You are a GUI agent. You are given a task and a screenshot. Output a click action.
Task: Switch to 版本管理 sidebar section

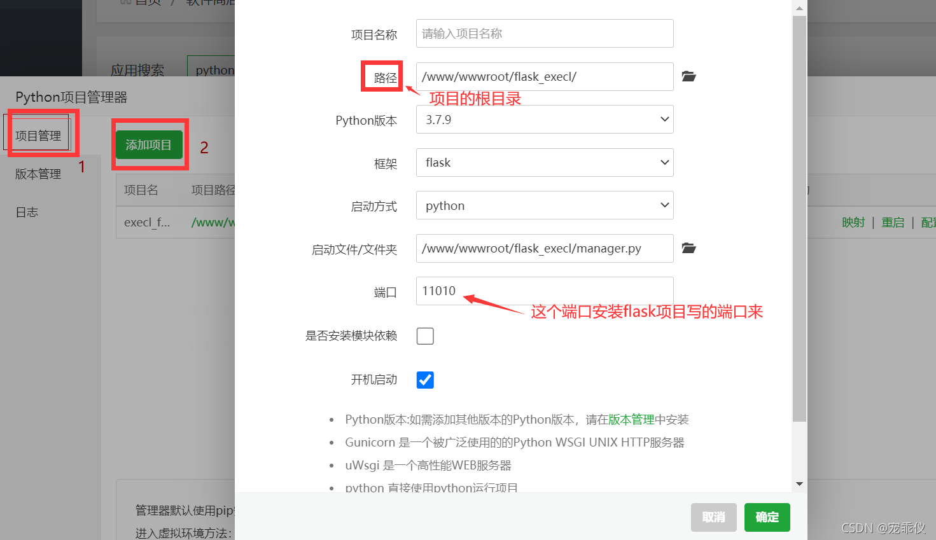38,174
